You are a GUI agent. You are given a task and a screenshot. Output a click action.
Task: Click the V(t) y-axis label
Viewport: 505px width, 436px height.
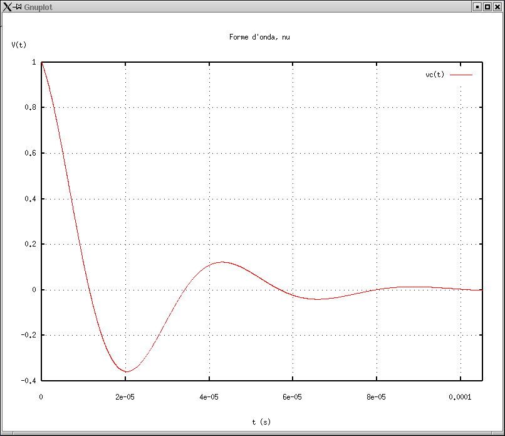click(x=19, y=45)
